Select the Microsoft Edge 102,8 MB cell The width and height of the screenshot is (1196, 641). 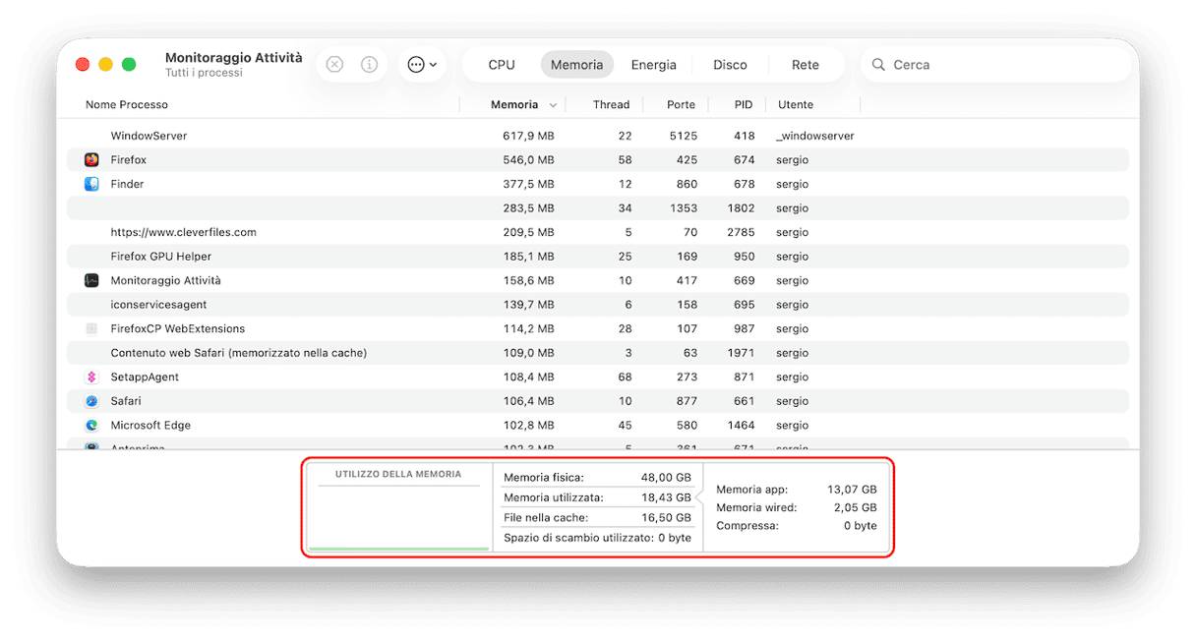528,426
